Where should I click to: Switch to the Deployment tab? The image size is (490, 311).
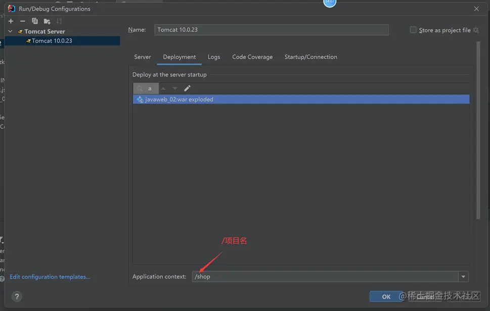tap(180, 57)
